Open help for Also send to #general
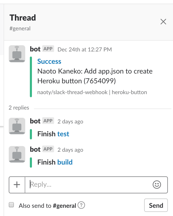Viewport: 173px width, 216px height. [81, 205]
